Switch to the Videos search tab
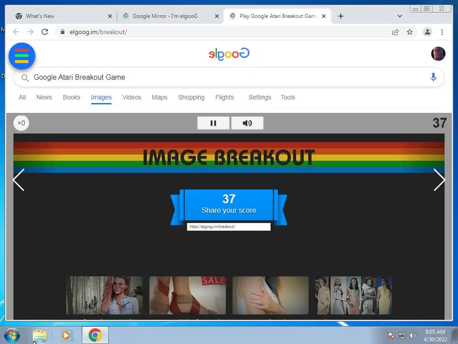The width and height of the screenshot is (458, 344). 132,97
